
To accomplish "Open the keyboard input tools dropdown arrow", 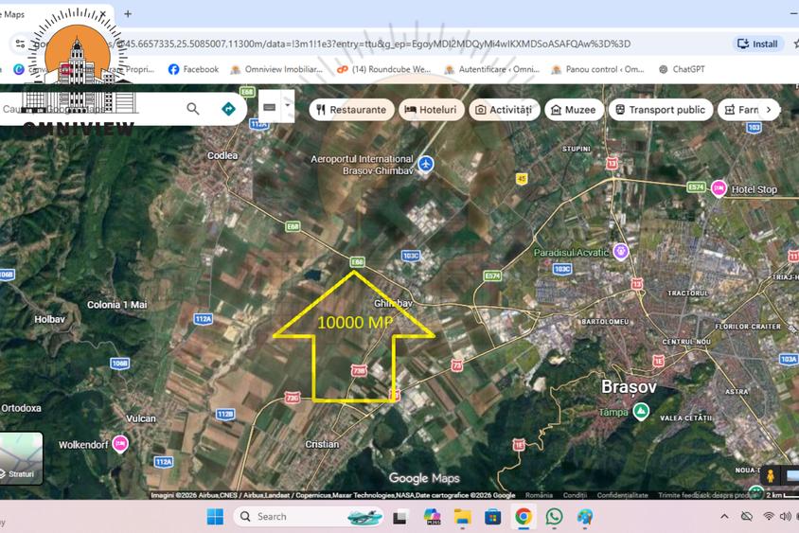I will pyautogui.click(x=288, y=105).
